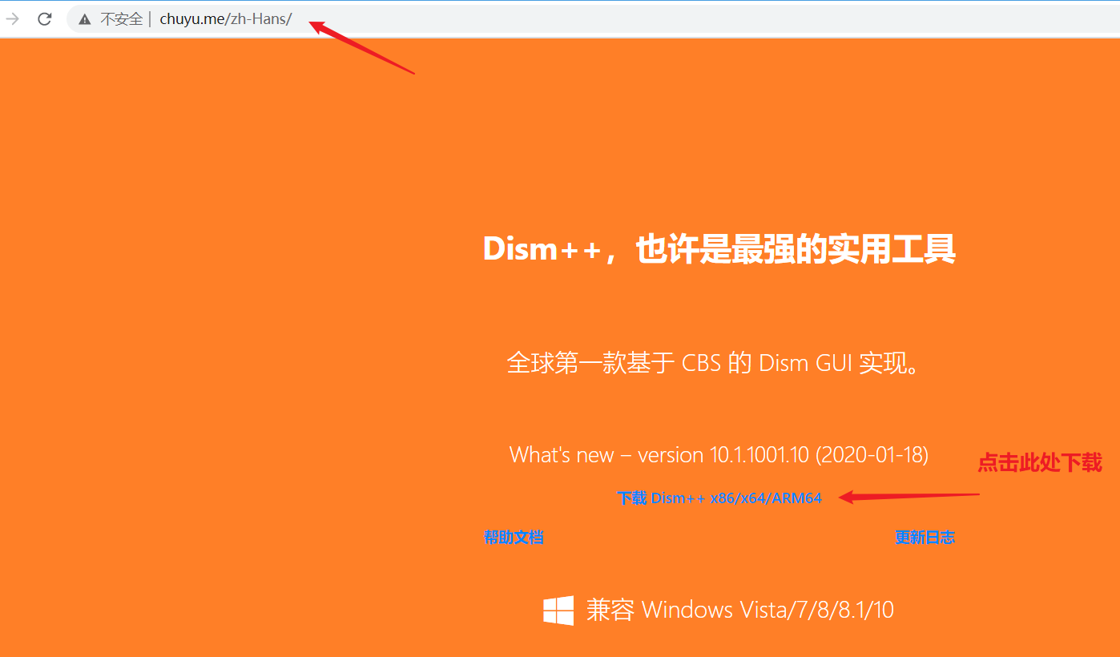
Task: Open the 帮助文档 help documentation link
Action: pos(514,537)
